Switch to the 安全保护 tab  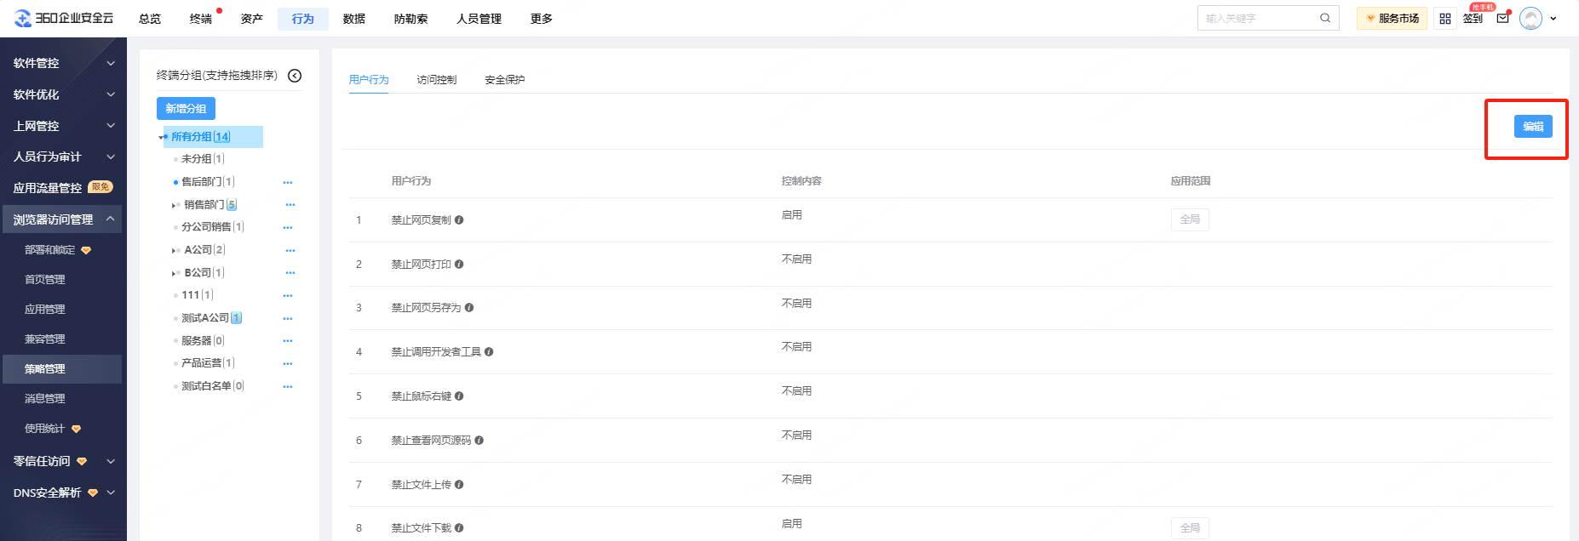coord(504,80)
